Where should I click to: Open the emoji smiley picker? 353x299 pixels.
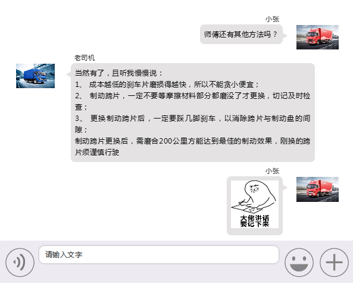click(299, 262)
